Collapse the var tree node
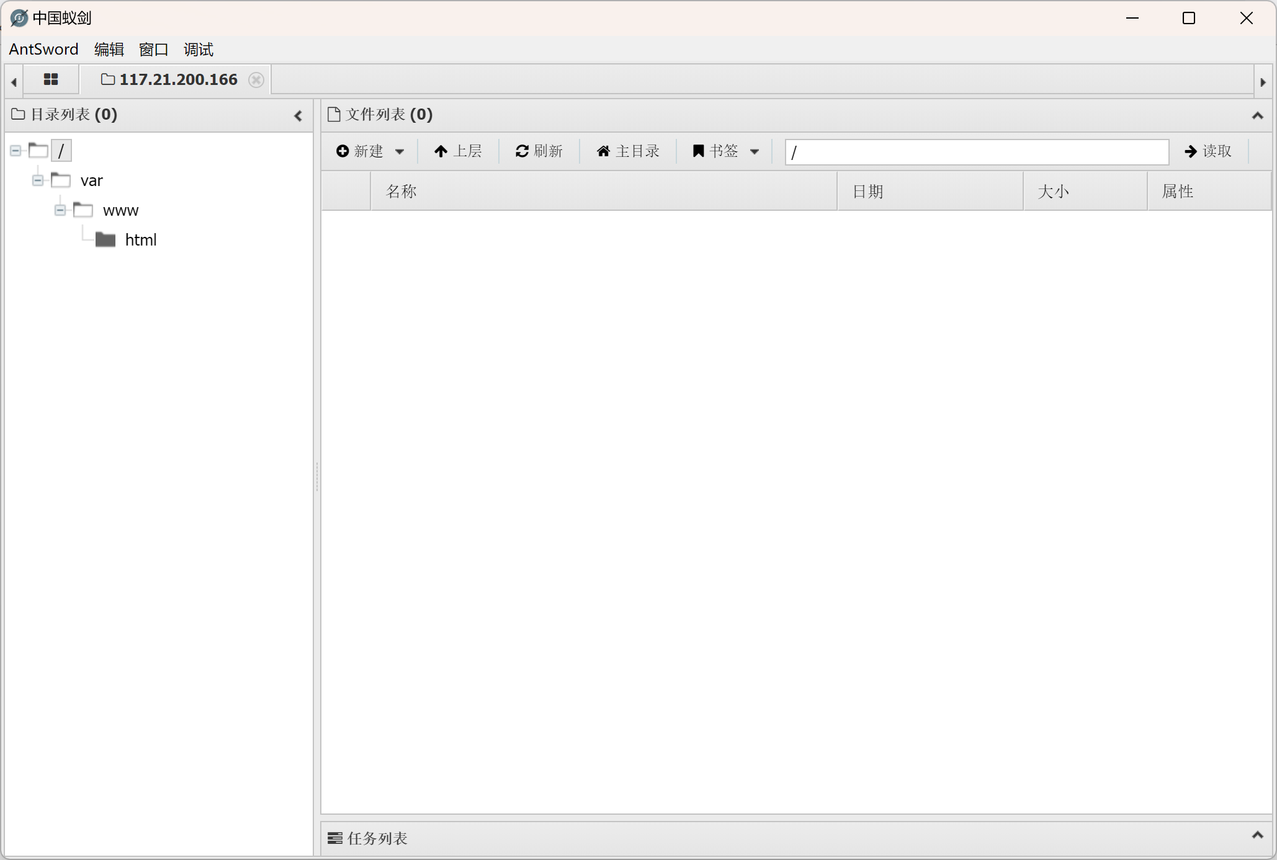1277x860 pixels. 38,180
